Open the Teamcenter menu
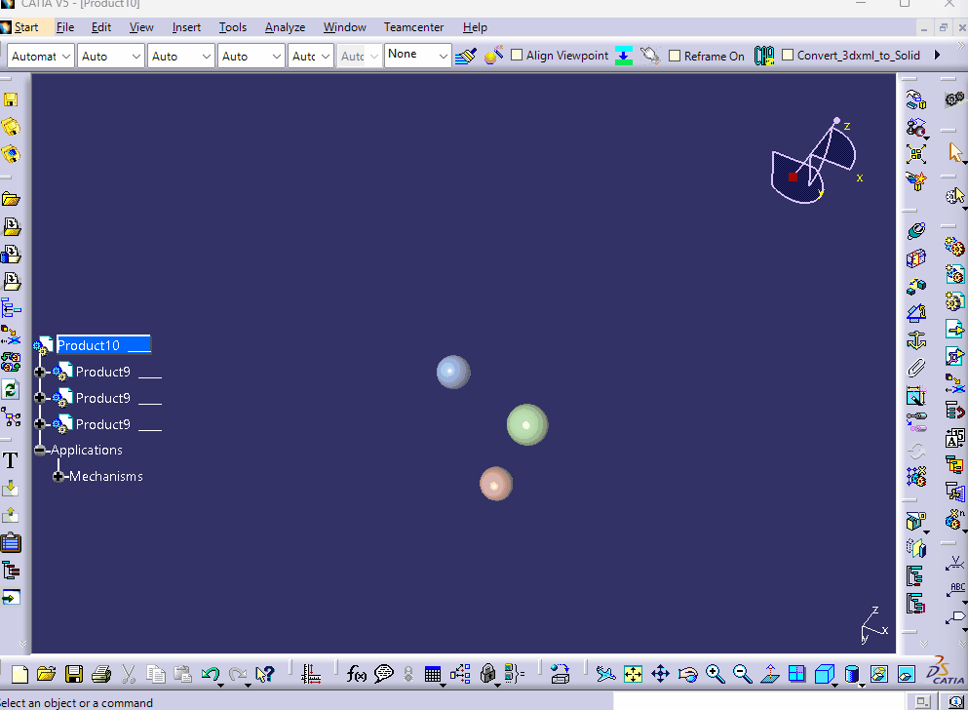 click(413, 27)
